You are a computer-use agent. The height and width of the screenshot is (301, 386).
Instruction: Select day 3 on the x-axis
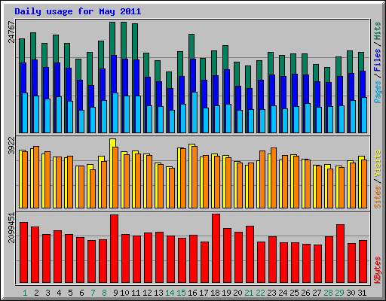[x=47, y=293]
